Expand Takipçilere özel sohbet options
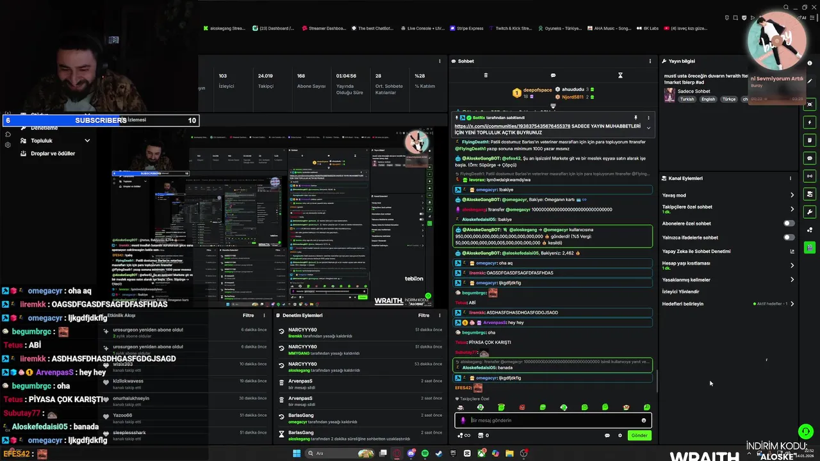The height and width of the screenshot is (461, 820). [x=792, y=209]
